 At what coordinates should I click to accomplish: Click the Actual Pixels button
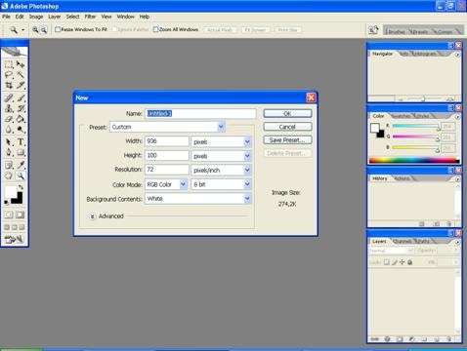pyautogui.click(x=220, y=30)
